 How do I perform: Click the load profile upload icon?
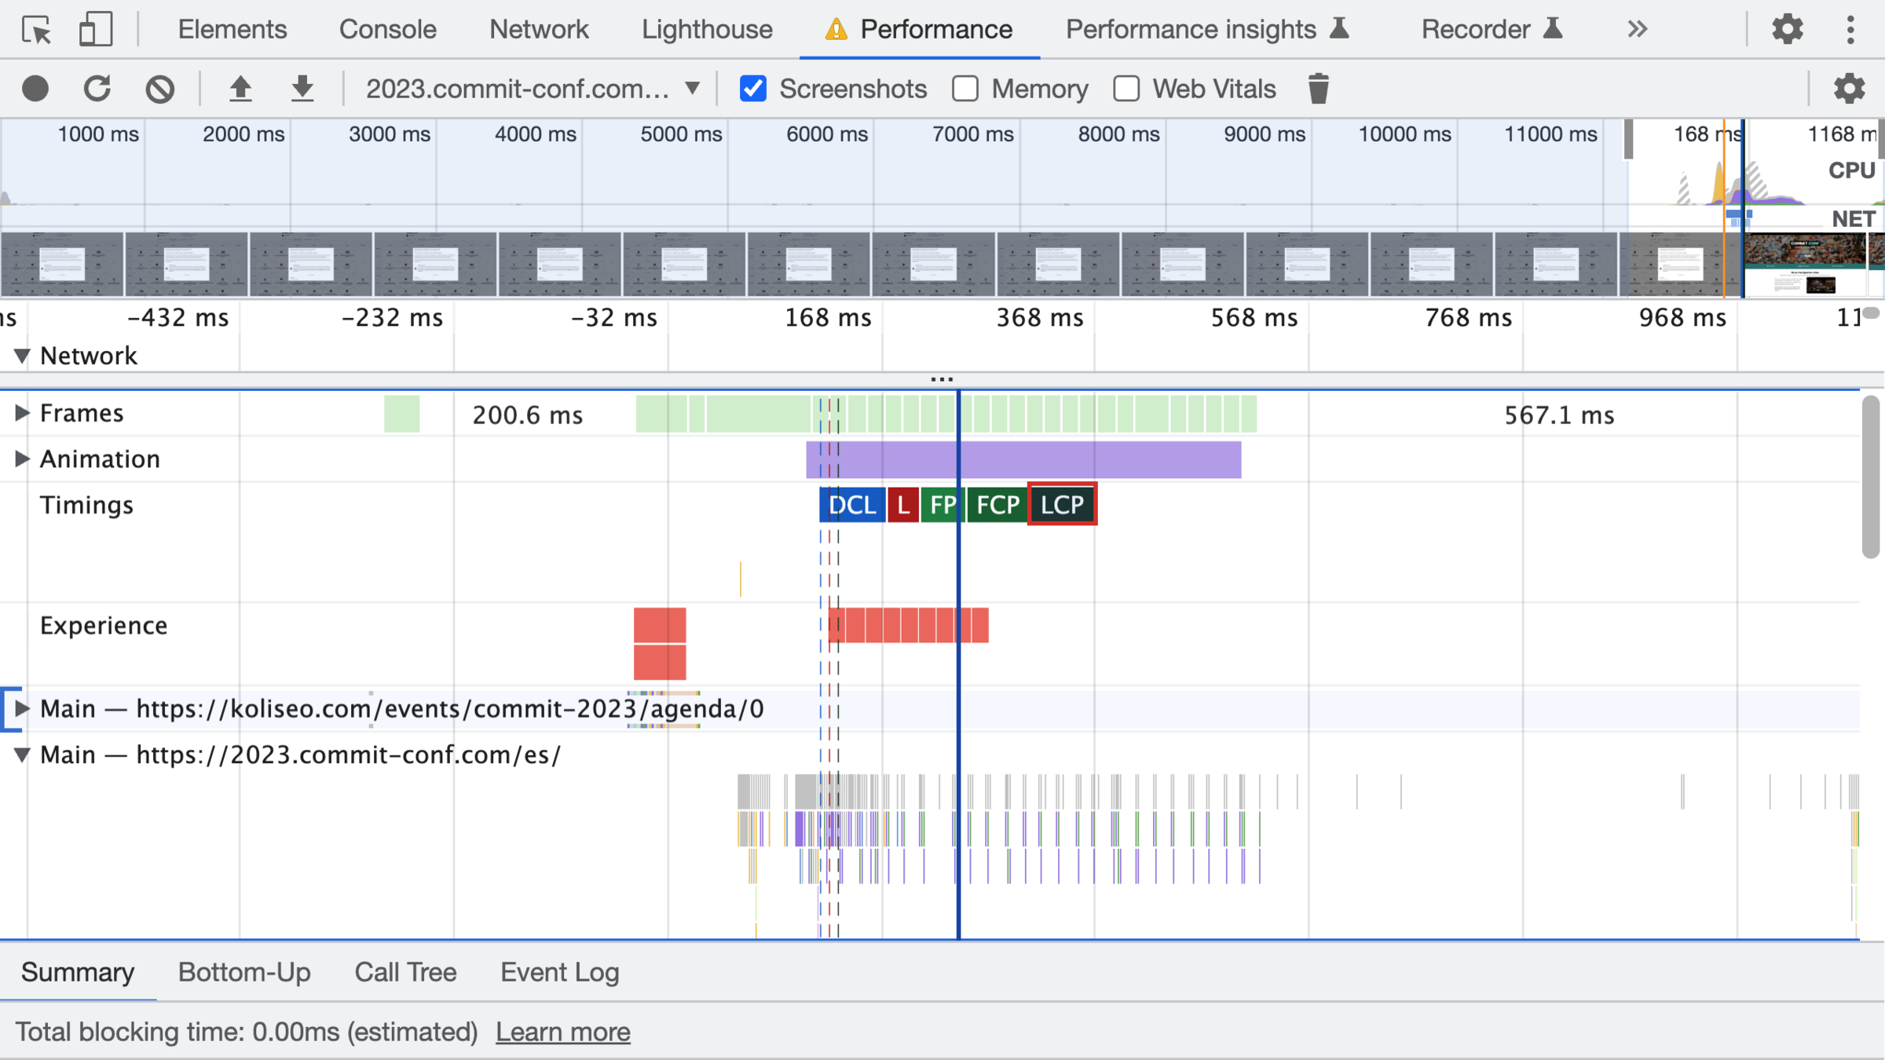click(x=240, y=89)
